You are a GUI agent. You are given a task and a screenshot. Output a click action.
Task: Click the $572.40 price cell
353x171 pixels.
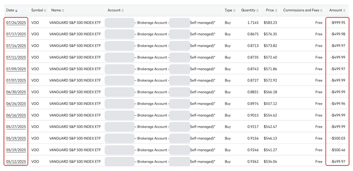pos(270,57)
